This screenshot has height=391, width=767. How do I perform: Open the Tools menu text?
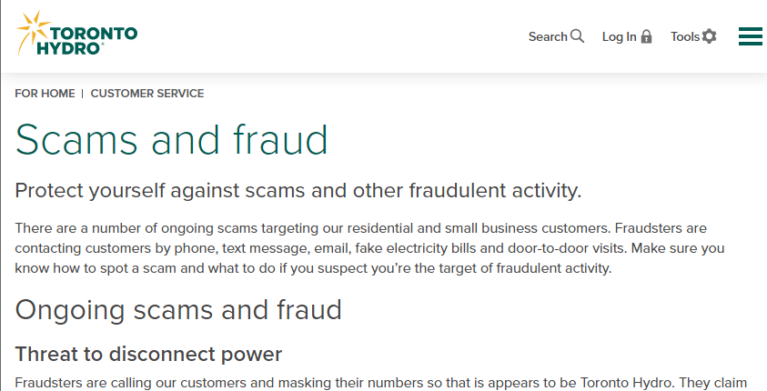(x=685, y=36)
